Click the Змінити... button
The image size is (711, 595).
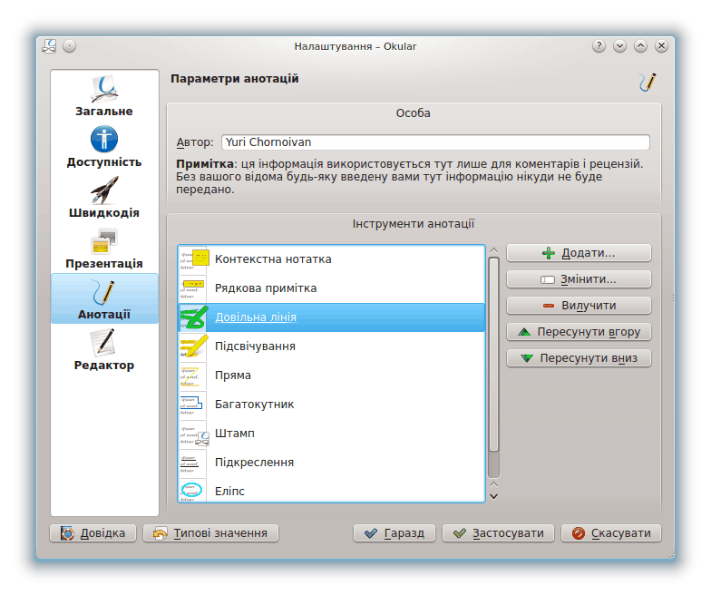579,279
